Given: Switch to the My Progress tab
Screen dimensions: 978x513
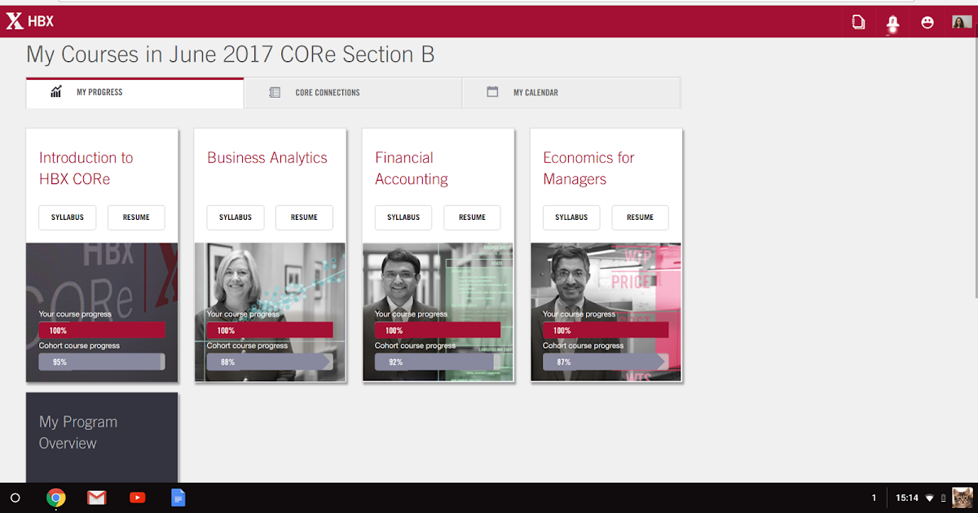Looking at the screenshot, I should [134, 93].
